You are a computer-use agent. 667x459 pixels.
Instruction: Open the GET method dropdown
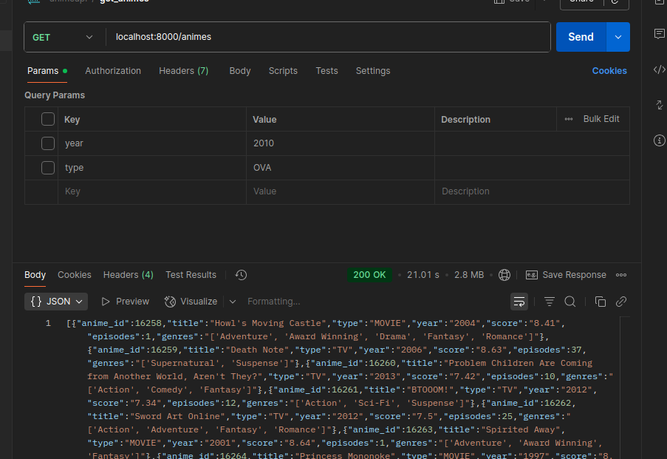pos(63,38)
